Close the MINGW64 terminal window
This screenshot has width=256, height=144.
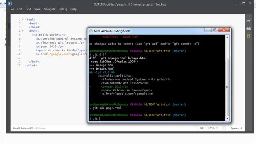(224, 30)
